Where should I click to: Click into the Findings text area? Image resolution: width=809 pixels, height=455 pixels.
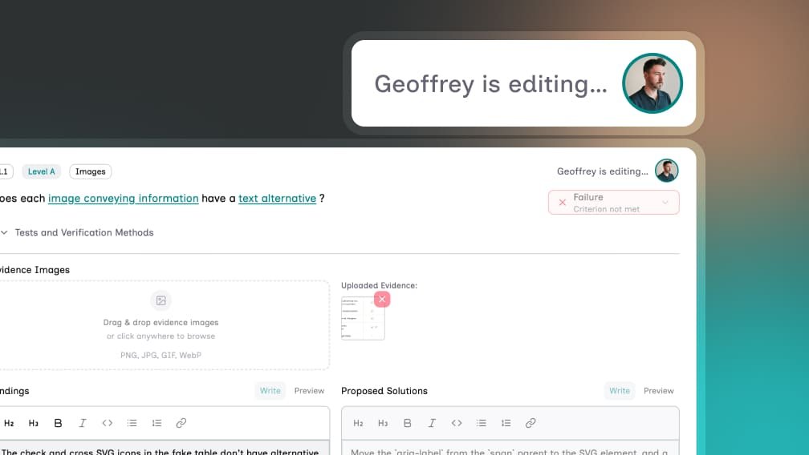coord(164,448)
